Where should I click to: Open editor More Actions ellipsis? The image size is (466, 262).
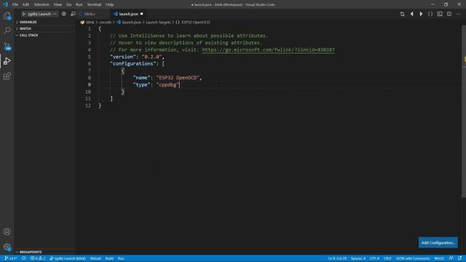click(458, 14)
